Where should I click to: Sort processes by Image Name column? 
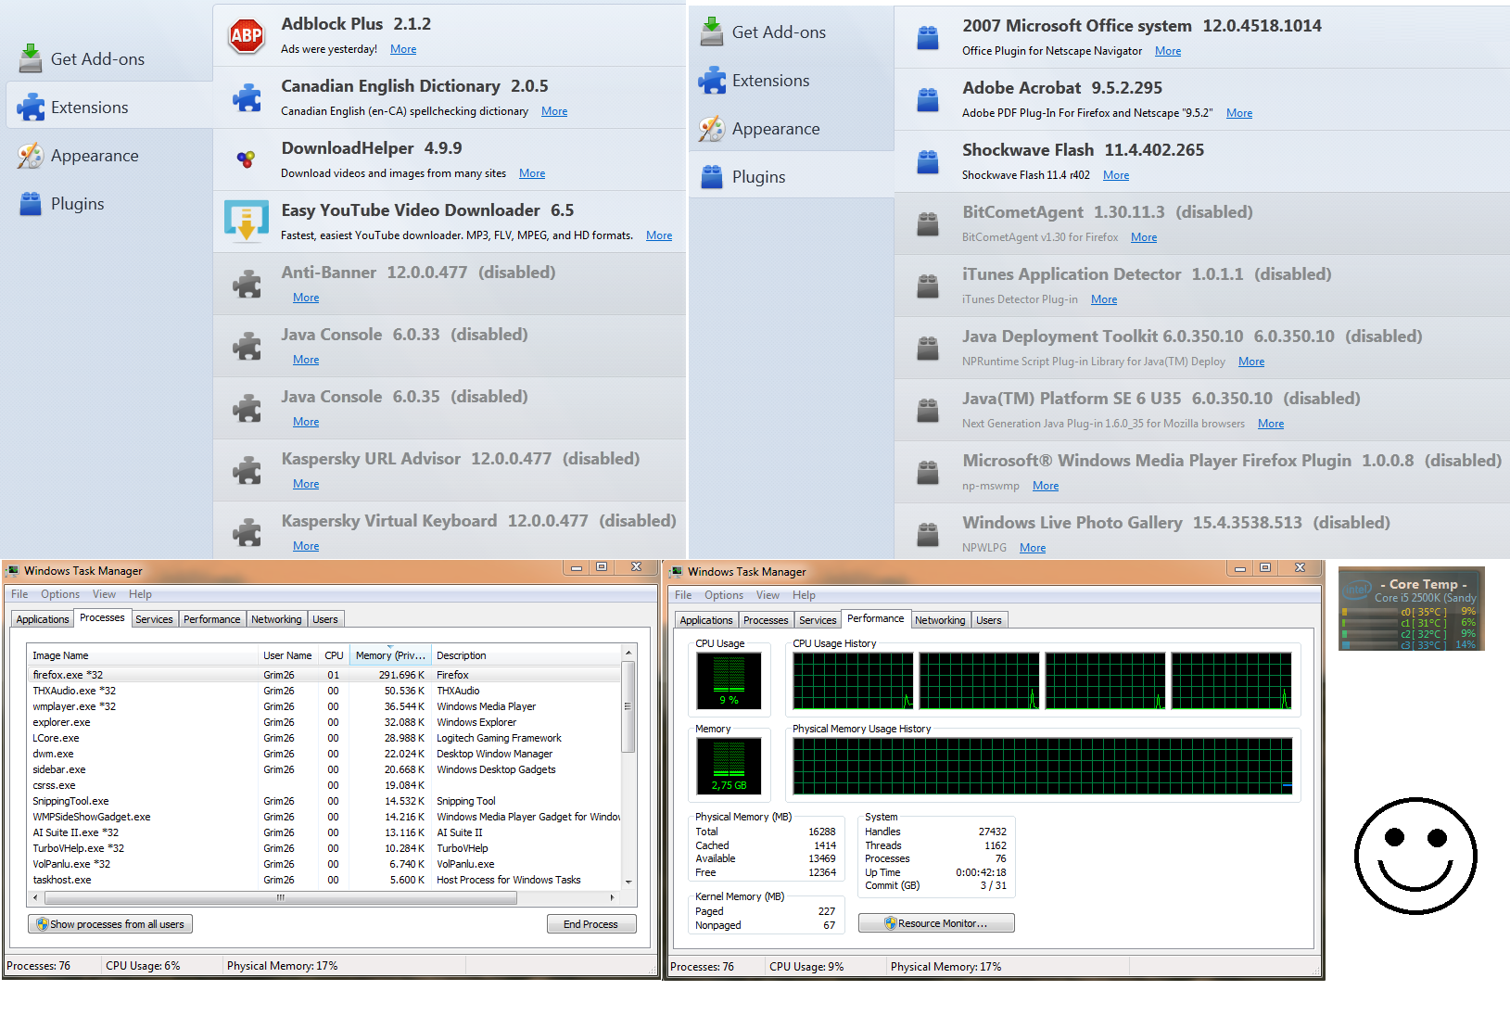pyautogui.click(x=143, y=655)
